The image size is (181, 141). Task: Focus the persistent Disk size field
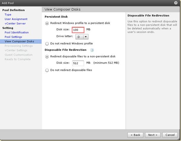[x=78, y=30]
